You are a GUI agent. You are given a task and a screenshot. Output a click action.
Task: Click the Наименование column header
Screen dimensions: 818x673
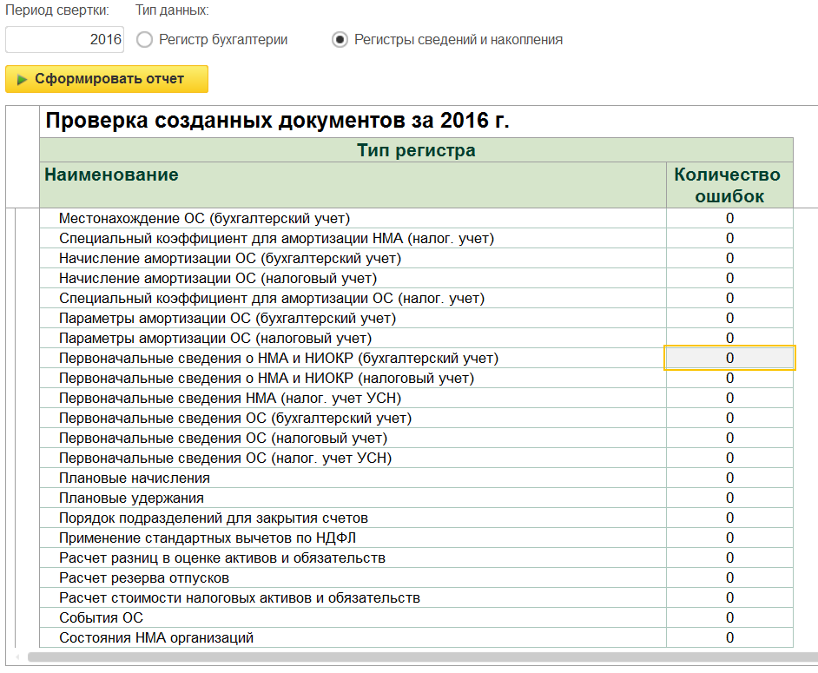point(111,175)
